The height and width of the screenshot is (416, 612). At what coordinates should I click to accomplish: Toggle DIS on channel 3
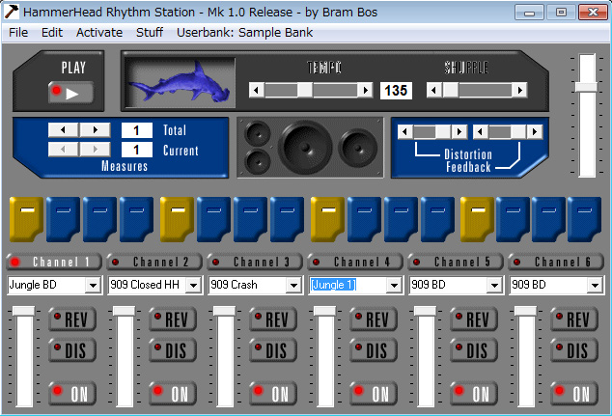(x=271, y=350)
